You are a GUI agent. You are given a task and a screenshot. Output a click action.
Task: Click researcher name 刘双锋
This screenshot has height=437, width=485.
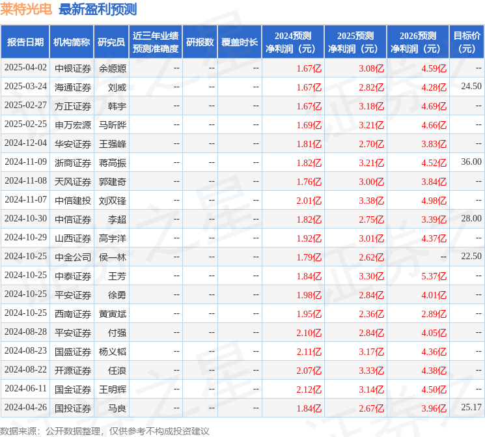click(113, 201)
